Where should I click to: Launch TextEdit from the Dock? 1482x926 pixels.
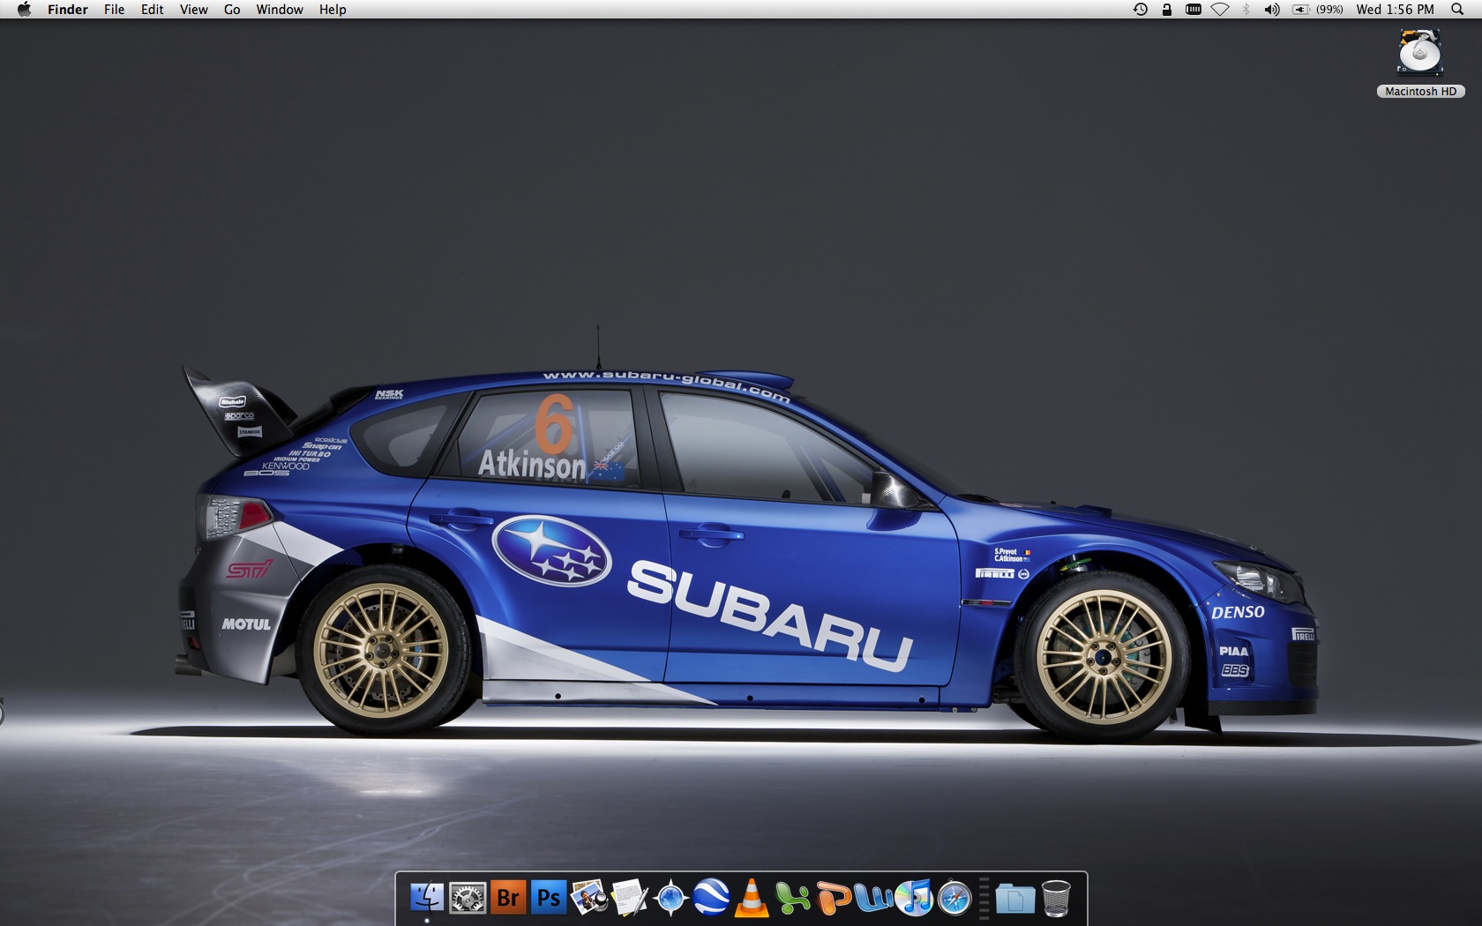(x=630, y=898)
